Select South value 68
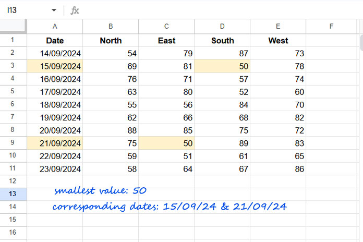Screen dimensions: 363x242 222,117
